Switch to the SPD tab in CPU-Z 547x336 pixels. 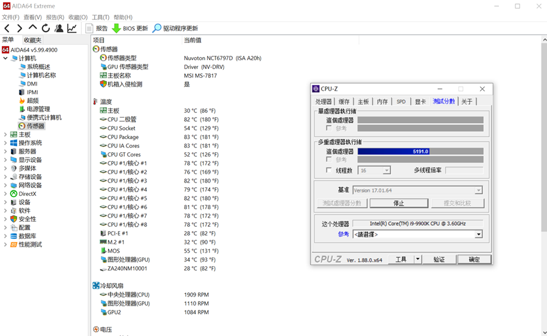tap(401, 101)
